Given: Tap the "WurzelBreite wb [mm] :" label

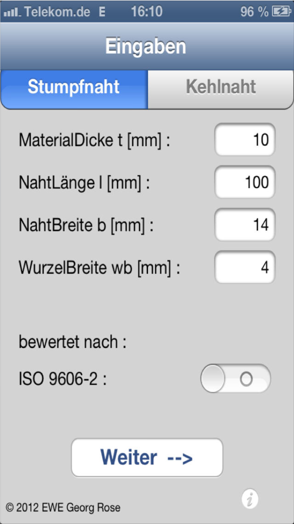Looking at the screenshot, I should (99, 268).
